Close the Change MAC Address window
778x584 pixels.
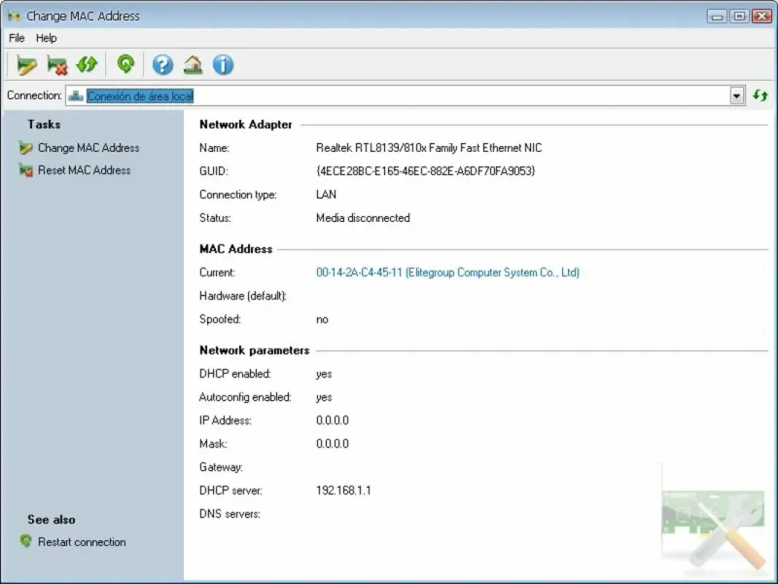(762, 17)
